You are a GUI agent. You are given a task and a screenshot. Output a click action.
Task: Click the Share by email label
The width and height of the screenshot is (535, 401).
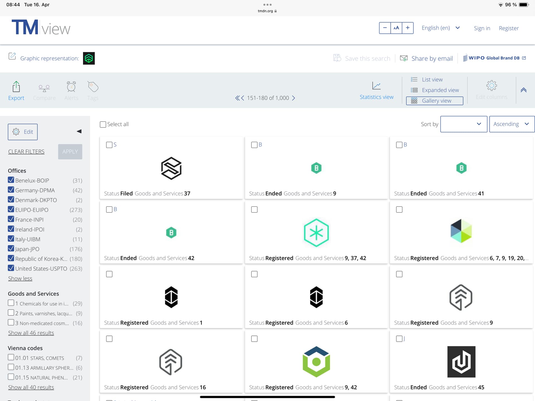pos(432,59)
